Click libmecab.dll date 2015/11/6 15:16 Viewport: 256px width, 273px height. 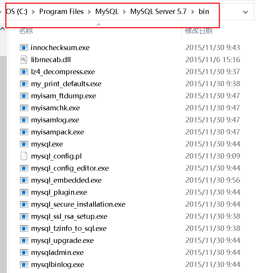[213, 60]
